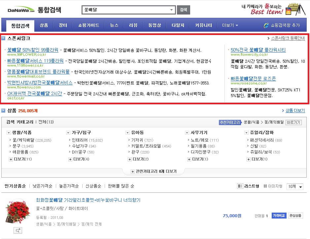The width and height of the screenshot is (310, 239).
Task: Collapse the 가구/침구 category group
Action: click(x=68, y=133)
